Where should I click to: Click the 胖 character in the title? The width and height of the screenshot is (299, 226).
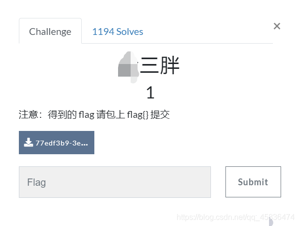click(x=170, y=65)
